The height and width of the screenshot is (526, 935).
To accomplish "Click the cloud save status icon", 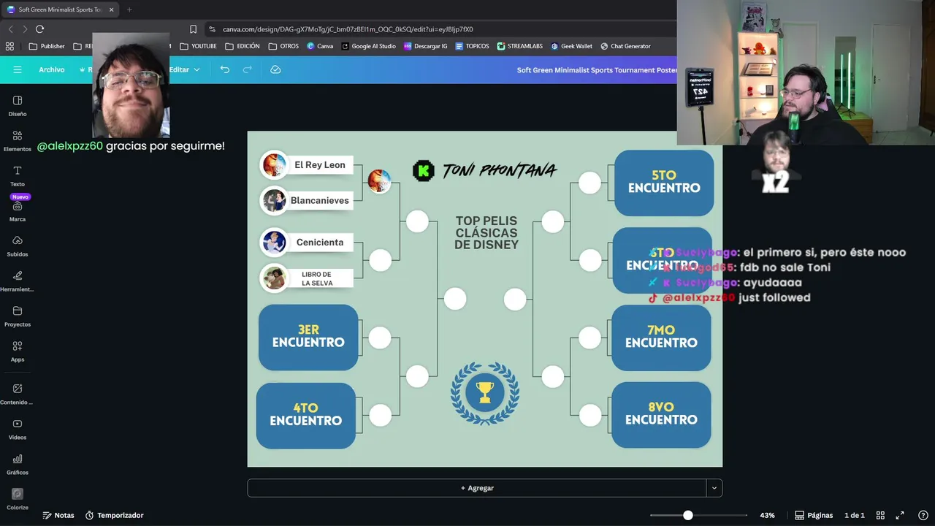I will pyautogui.click(x=275, y=69).
